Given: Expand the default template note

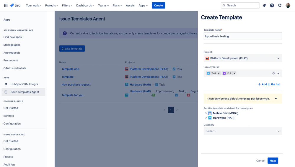Looking at the screenshot, I should [x=276, y=99].
